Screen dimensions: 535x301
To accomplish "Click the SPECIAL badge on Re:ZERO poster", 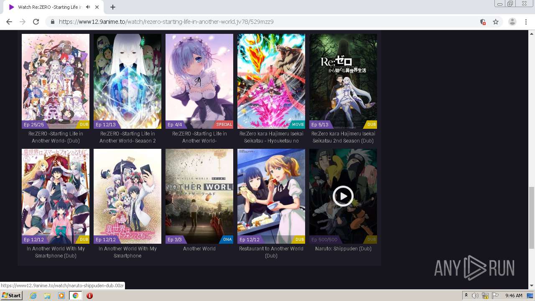I will (x=224, y=125).
